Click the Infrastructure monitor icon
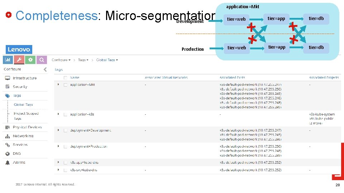This screenshot has width=344, height=193. (8, 78)
